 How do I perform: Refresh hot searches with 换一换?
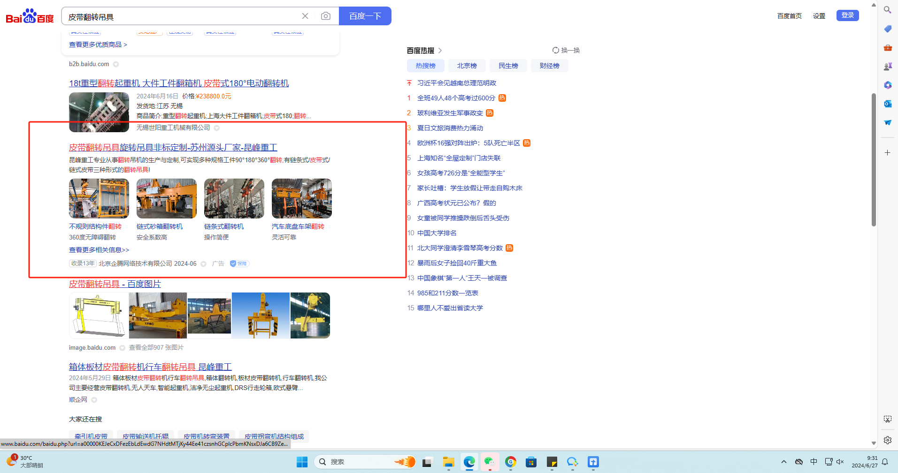tap(566, 51)
